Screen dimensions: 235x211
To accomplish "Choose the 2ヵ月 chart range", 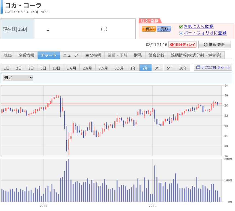I will (x=87, y=68).
